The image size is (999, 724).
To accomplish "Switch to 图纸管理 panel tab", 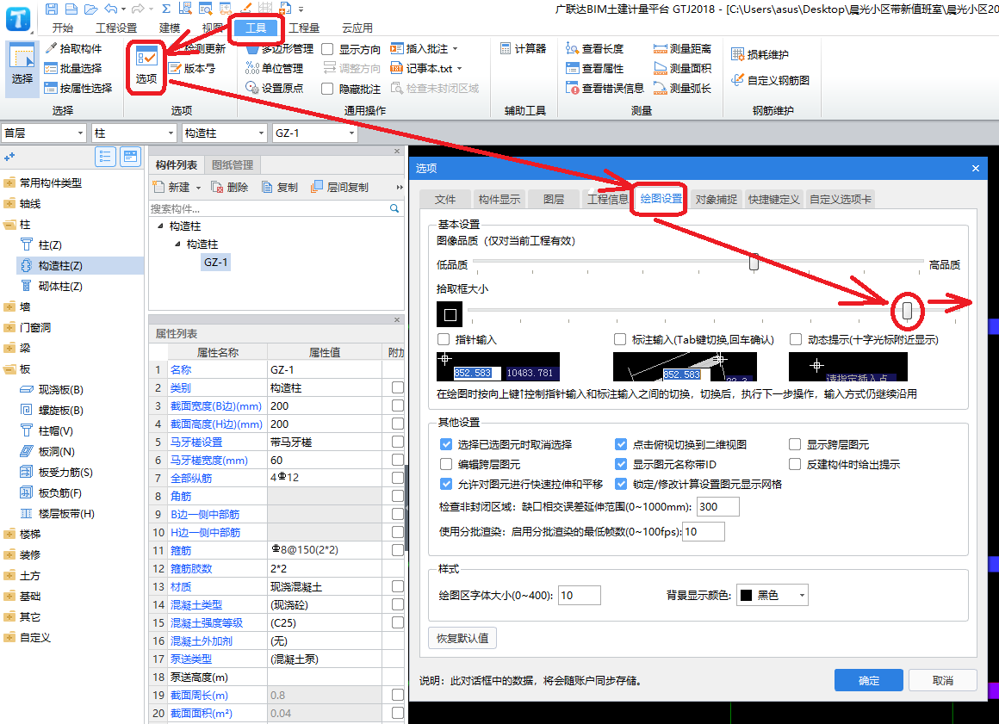I will tap(233, 165).
